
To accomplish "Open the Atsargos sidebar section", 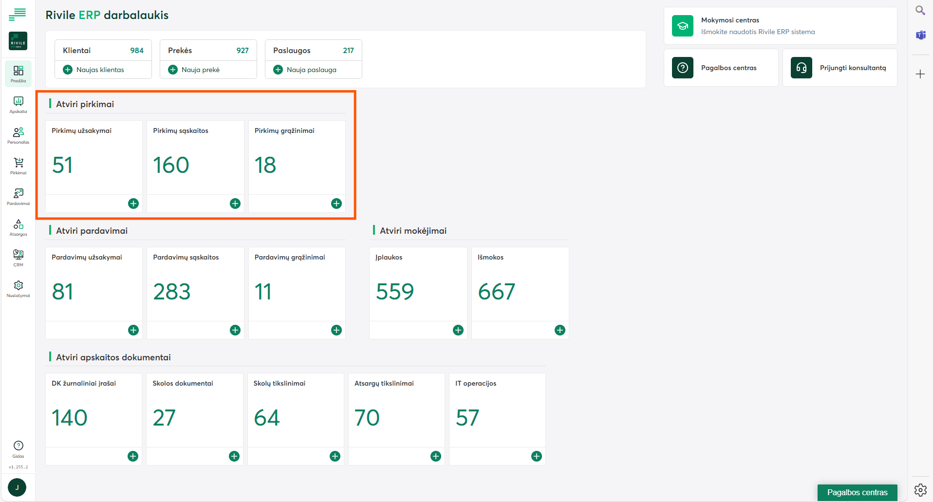I will 18,227.
